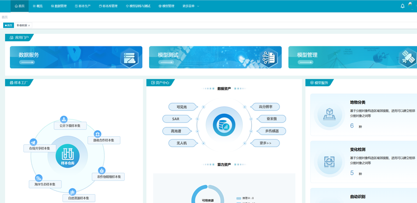Viewport: 417px width, 203px height.
Task: Click the institution icon above 部省合作样本集
Action: pos(97,134)
